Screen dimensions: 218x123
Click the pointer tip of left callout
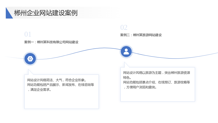click(28, 70)
